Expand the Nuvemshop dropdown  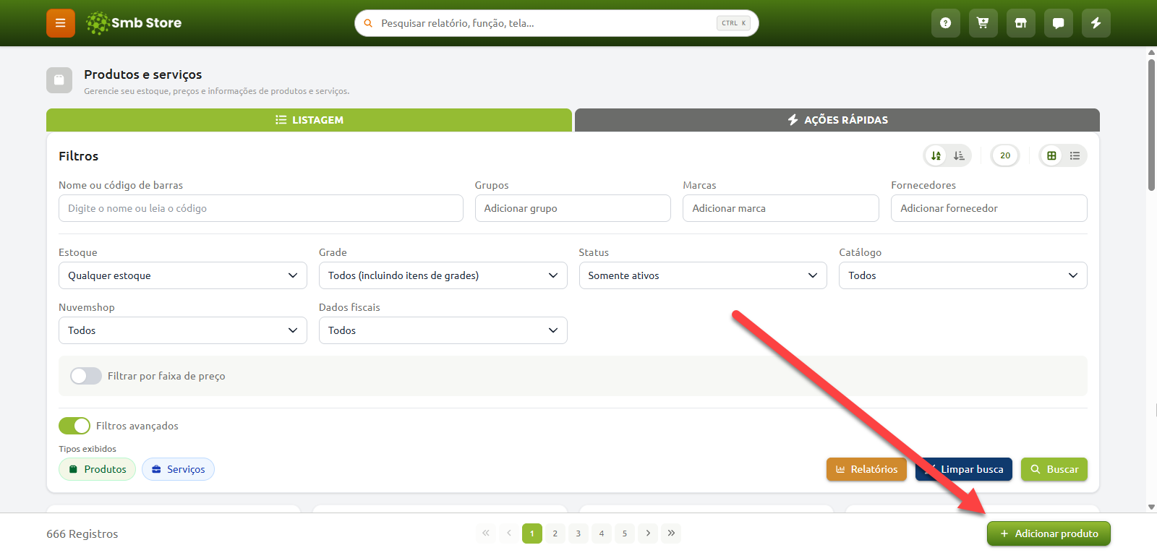pyautogui.click(x=183, y=330)
